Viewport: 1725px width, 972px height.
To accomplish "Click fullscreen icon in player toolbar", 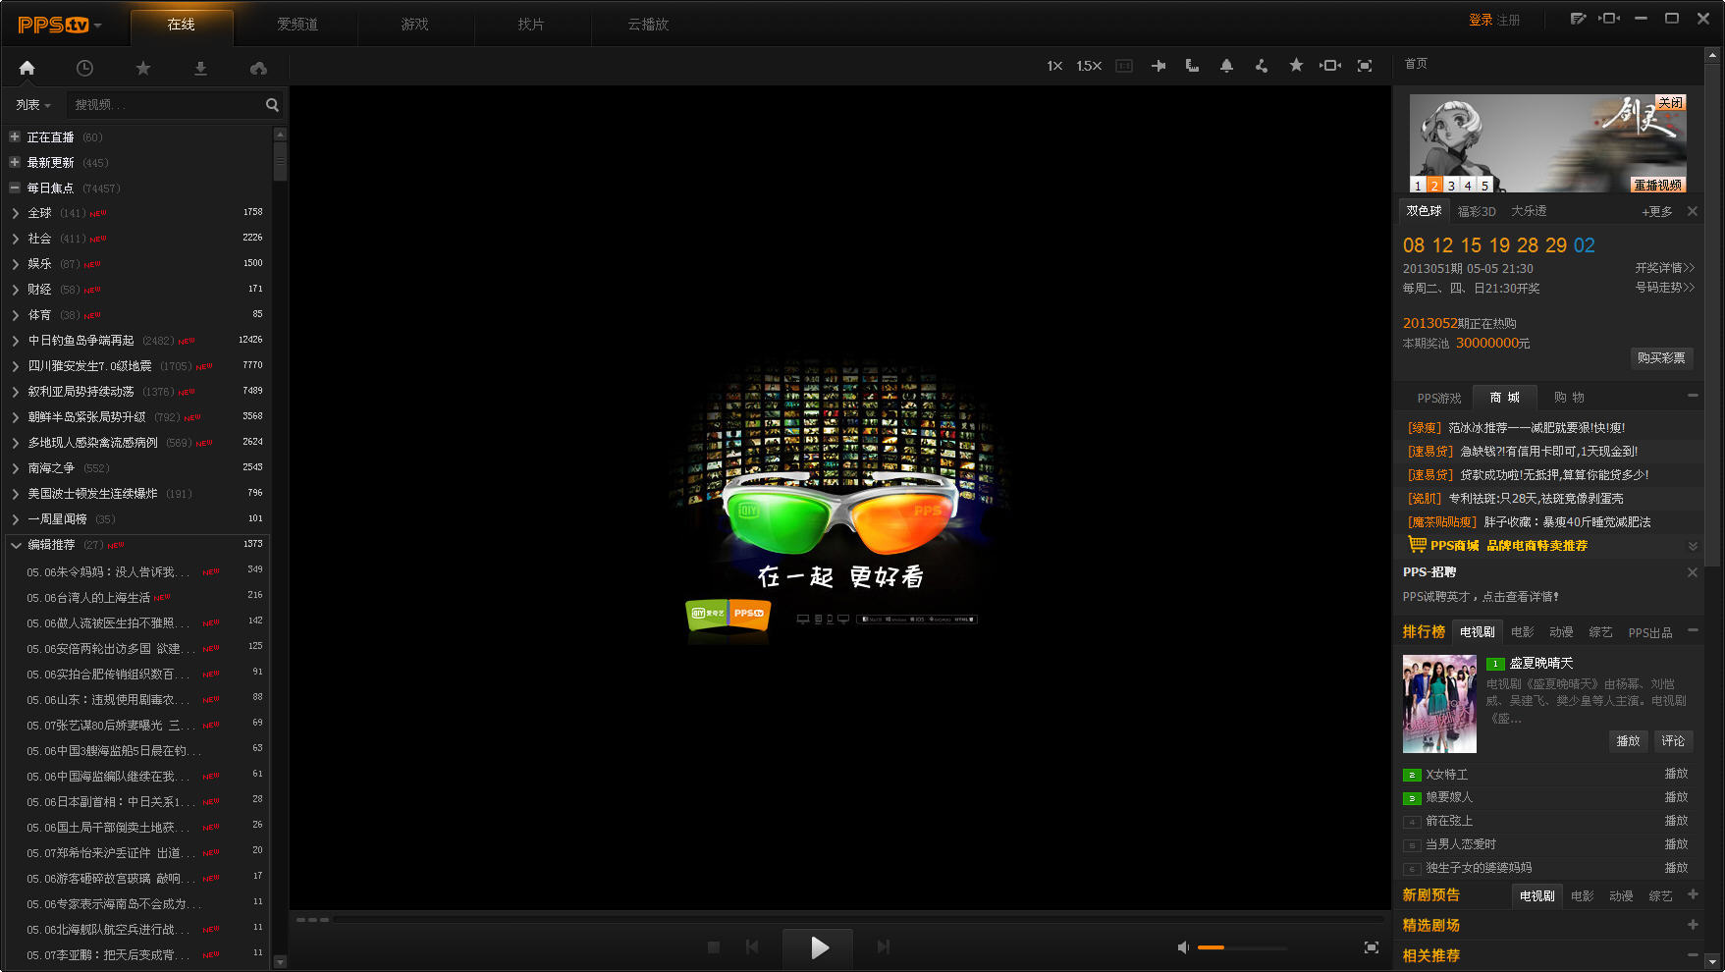I will (x=1365, y=66).
